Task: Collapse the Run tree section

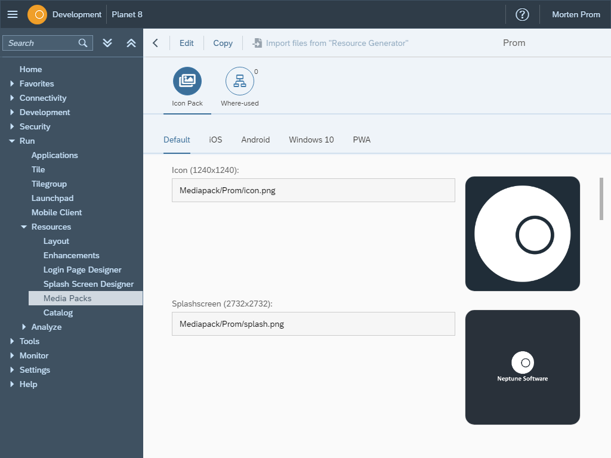Action: (x=12, y=141)
